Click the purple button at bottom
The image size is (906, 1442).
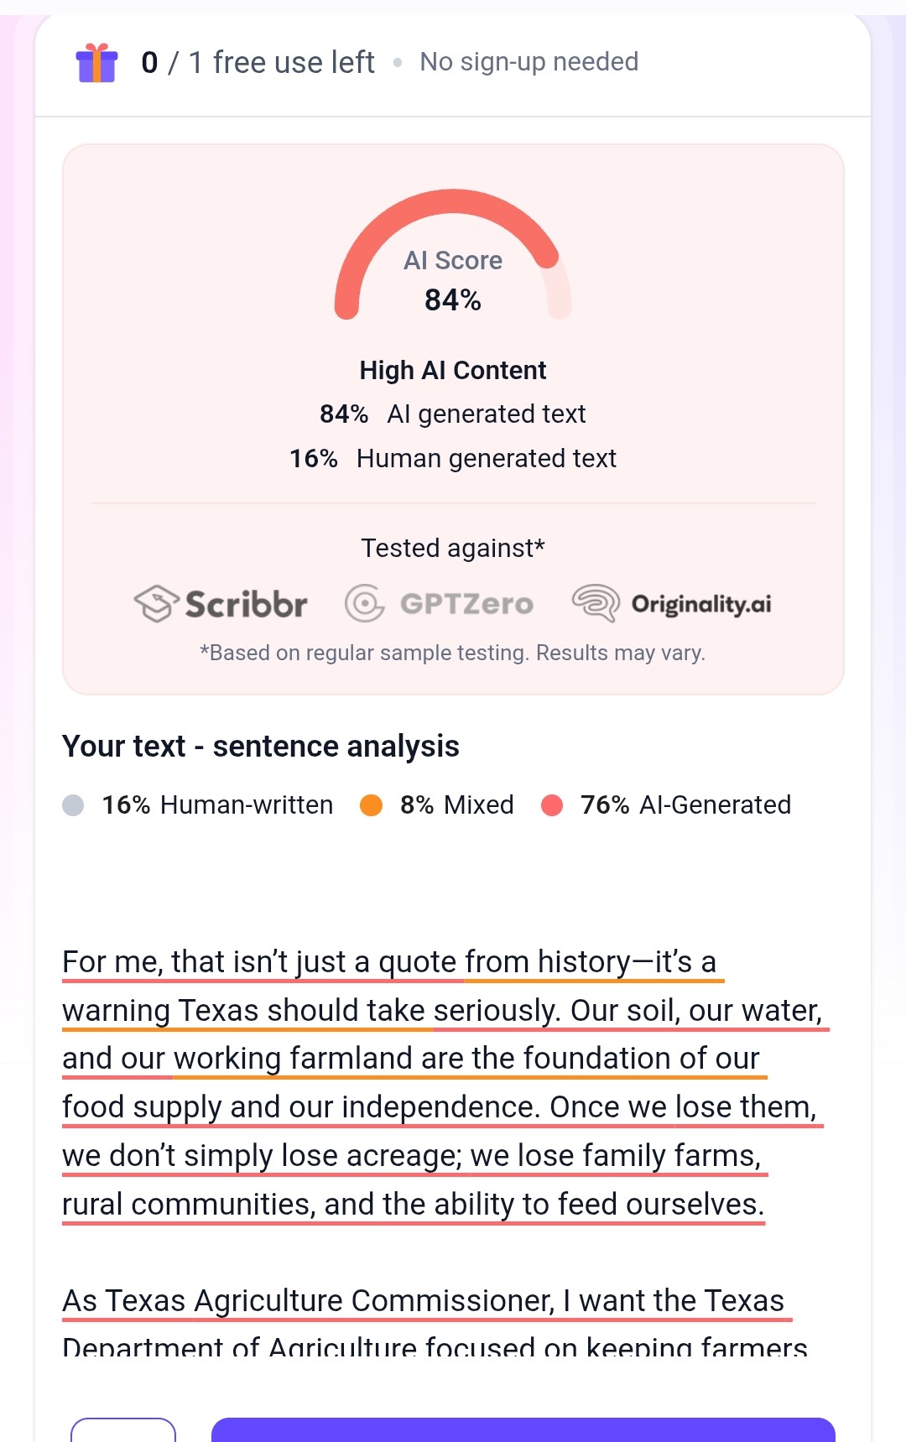(523, 1429)
